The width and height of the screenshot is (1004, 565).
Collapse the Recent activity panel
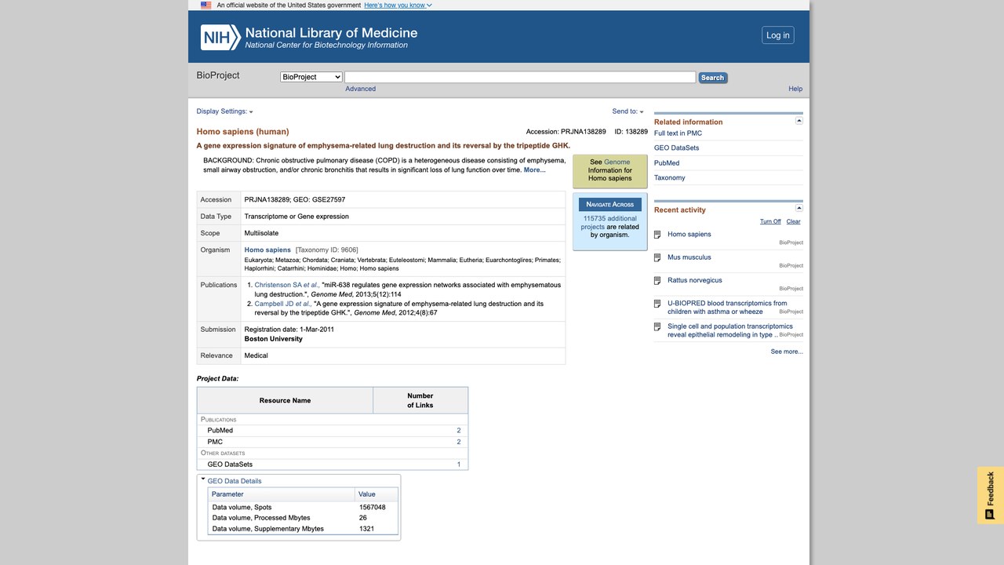pyautogui.click(x=799, y=208)
